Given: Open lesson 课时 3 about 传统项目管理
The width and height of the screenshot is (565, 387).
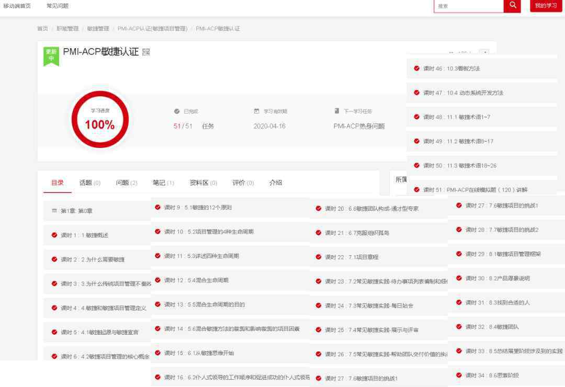Looking at the screenshot, I should pos(97,283).
